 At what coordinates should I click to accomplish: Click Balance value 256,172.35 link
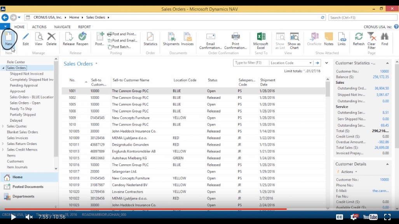(x=381, y=77)
